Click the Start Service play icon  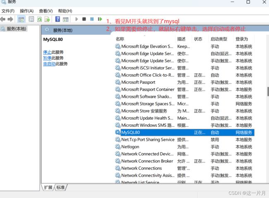(x=77, y=19)
